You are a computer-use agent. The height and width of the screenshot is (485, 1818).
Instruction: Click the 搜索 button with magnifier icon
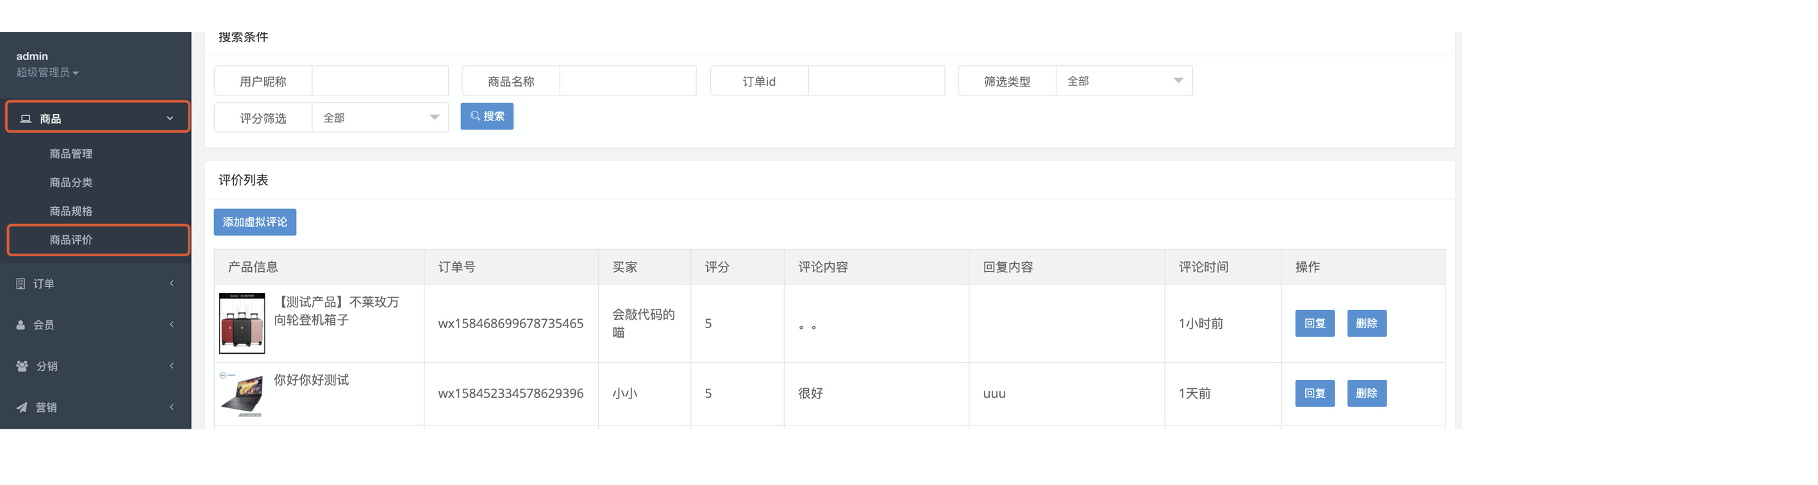click(x=487, y=117)
